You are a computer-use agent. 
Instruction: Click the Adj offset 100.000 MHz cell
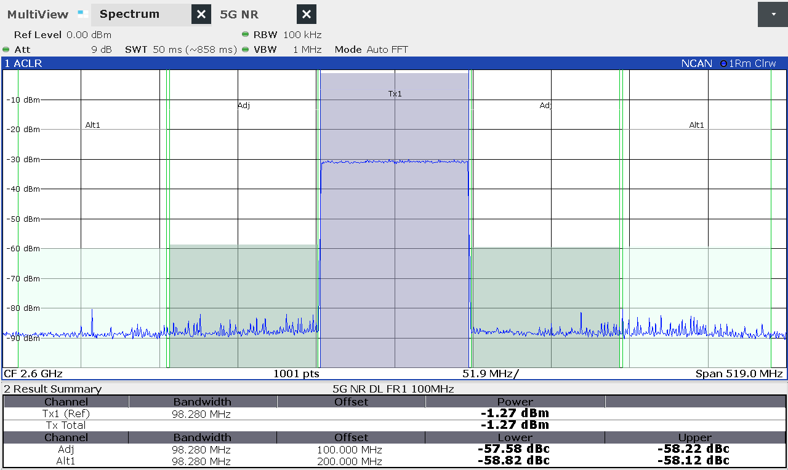click(x=351, y=450)
